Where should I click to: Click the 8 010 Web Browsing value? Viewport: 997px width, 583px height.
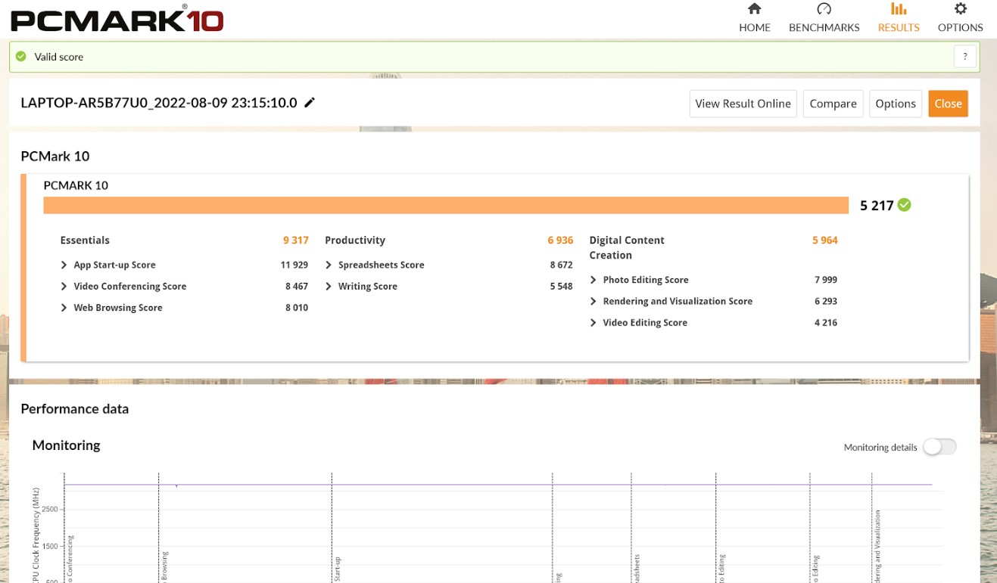tap(297, 308)
